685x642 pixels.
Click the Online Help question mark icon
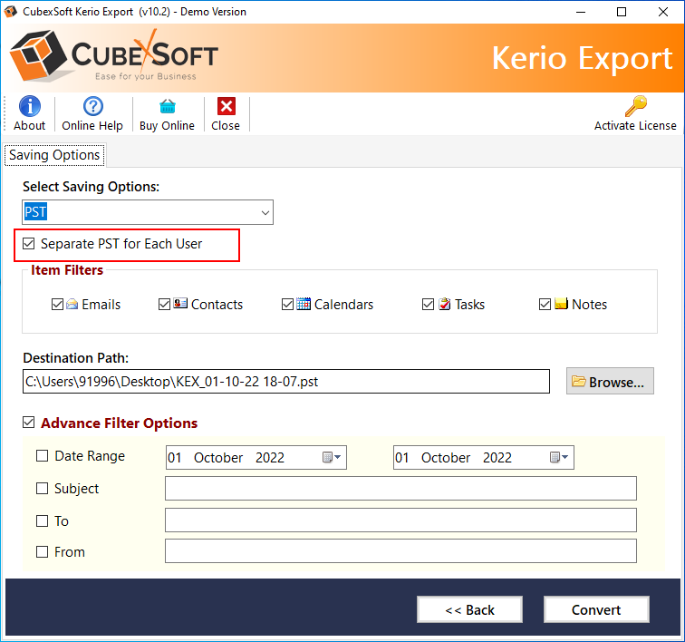pos(92,106)
